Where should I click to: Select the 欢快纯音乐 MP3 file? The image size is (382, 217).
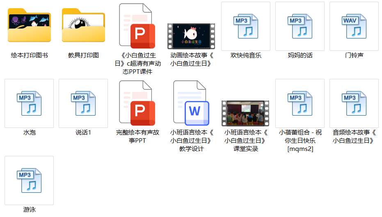246,26
